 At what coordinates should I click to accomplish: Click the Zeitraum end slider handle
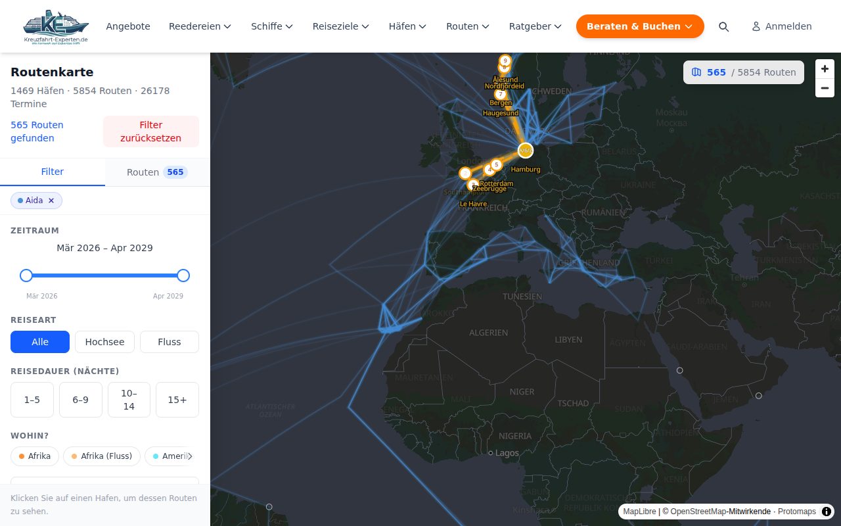(183, 275)
